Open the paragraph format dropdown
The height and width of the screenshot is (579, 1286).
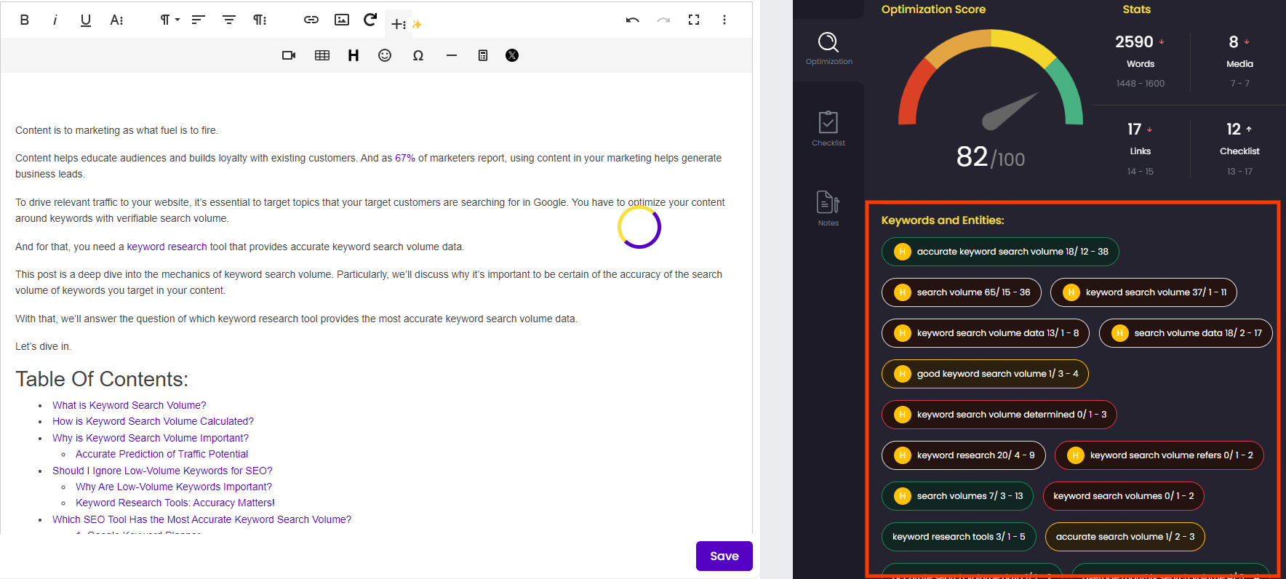[169, 20]
